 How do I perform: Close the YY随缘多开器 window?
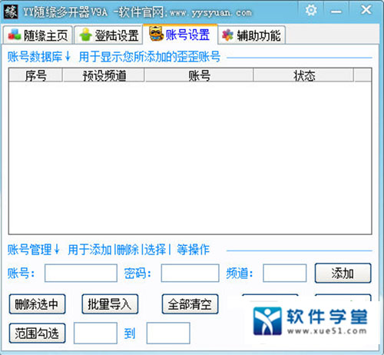[x=366, y=10]
